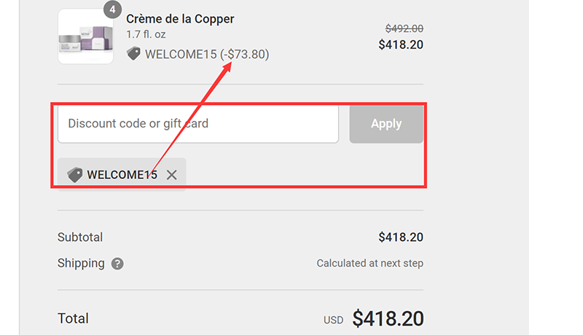
Task: Click the quantity badge showing 4
Action: coord(112,10)
